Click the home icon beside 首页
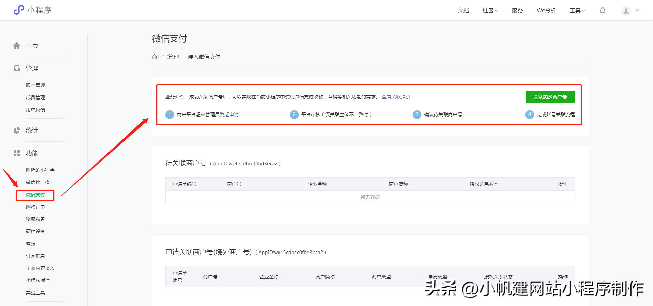The height and width of the screenshot is (306, 653). tap(17, 46)
